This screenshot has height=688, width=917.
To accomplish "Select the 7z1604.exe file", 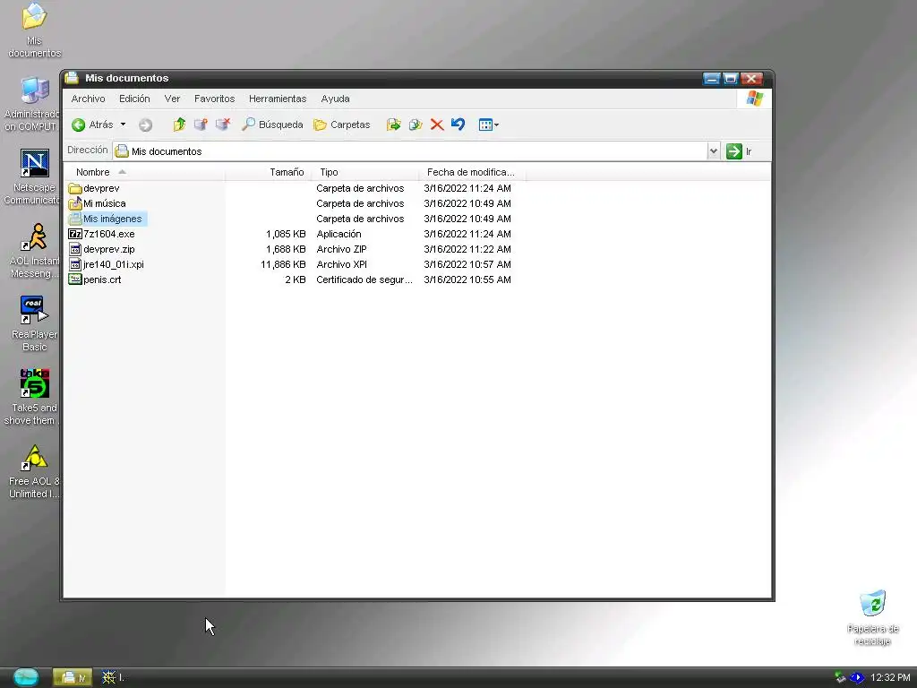I will pos(102,234).
